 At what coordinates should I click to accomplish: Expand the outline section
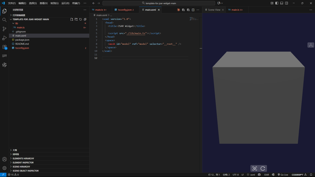click(x=49, y=150)
